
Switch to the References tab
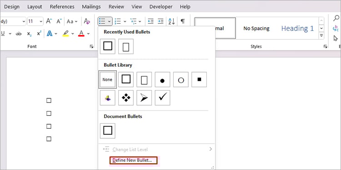coord(62,7)
